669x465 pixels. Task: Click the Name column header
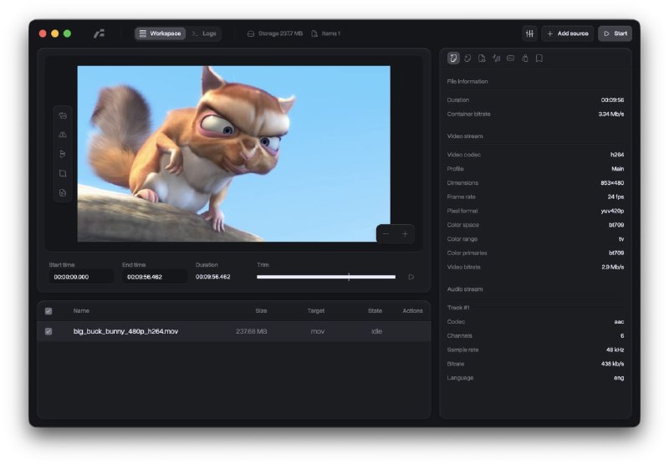coord(81,310)
